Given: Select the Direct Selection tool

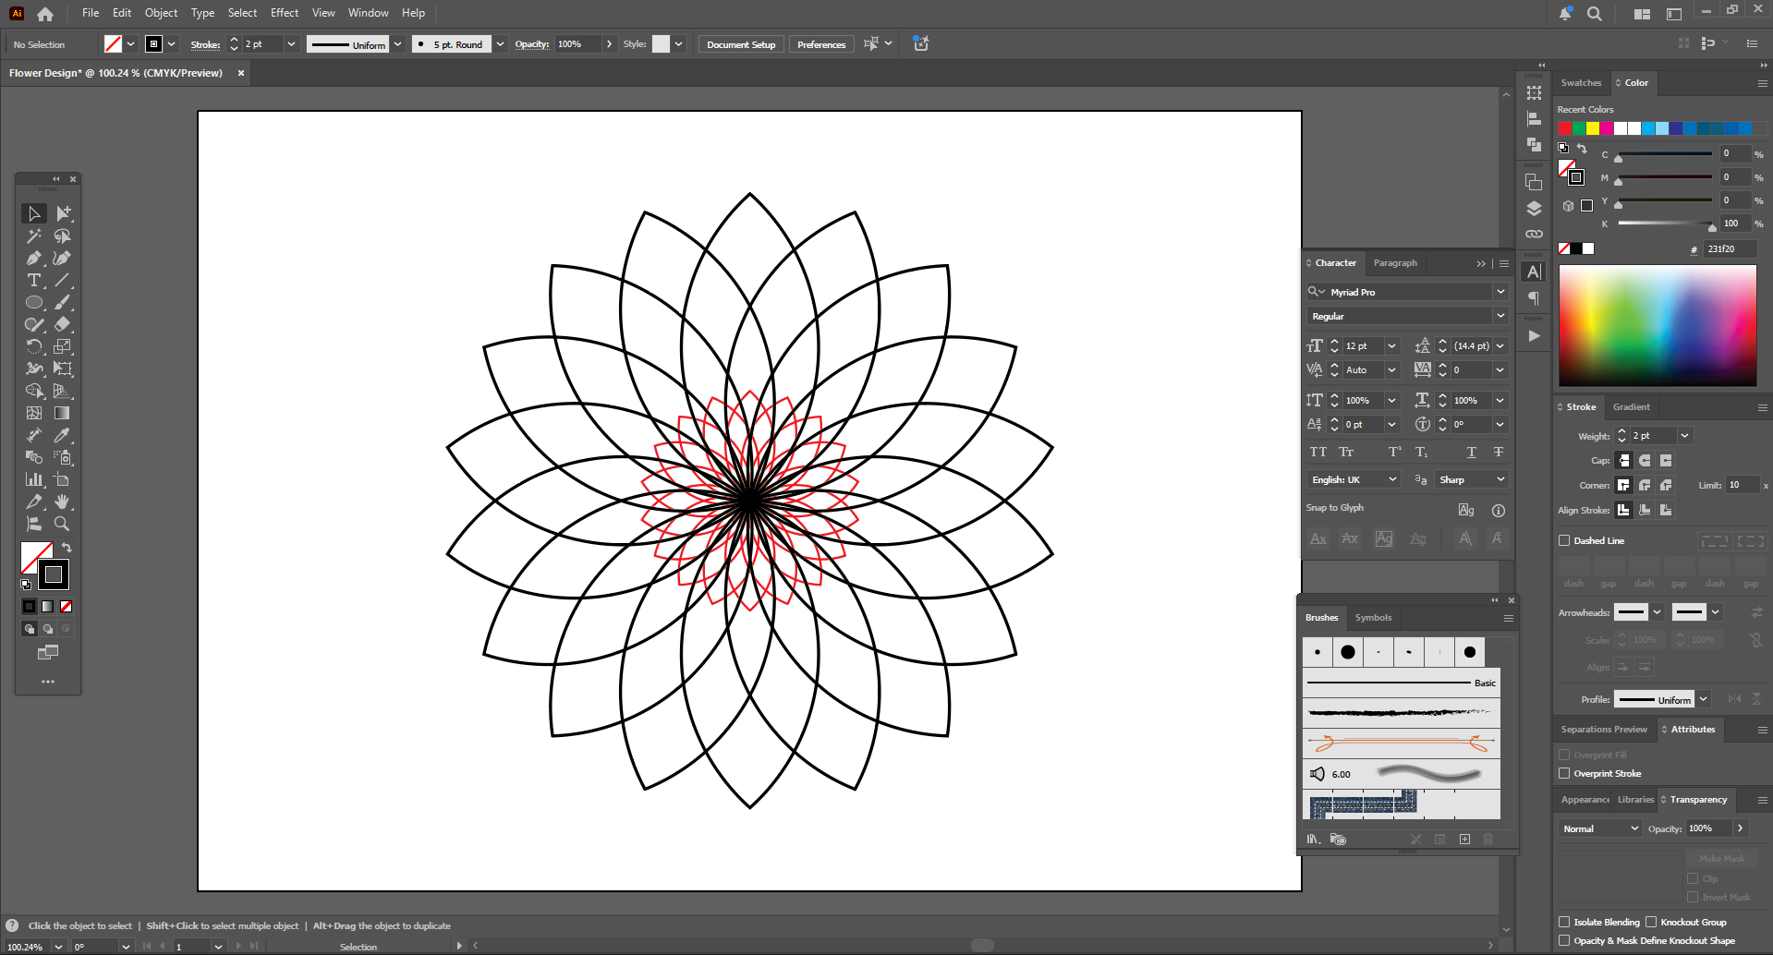Looking at the screenshot, I should pos(62,213).
